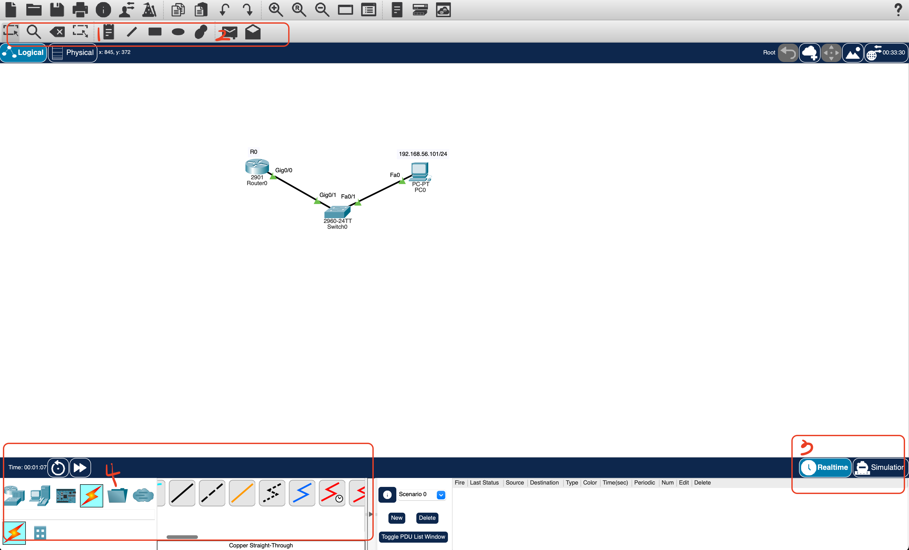Screen dimensions: 909x550
Task: Expand connections list right arrow
Action: click(x=370, y=514)
